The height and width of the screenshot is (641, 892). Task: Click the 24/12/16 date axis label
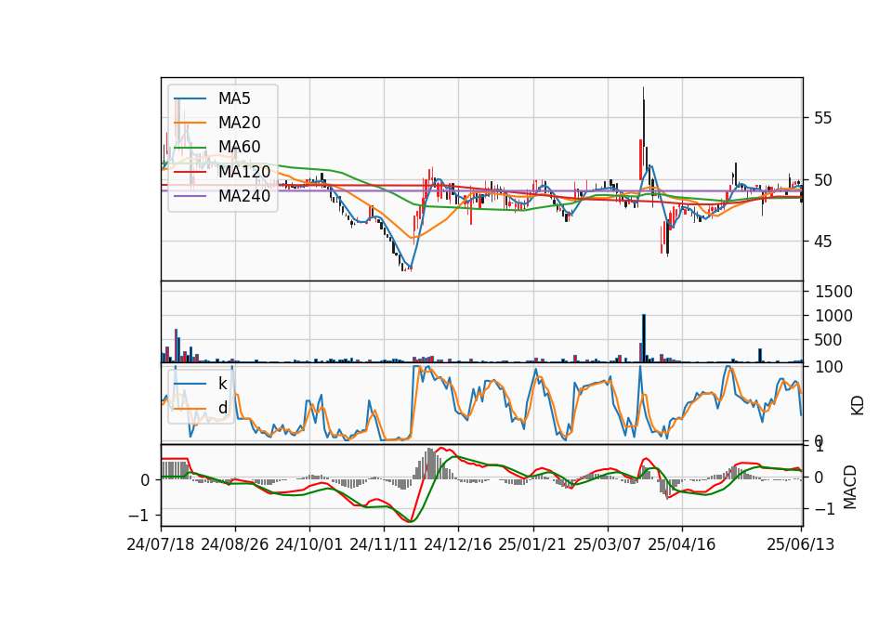click(x=458, y=544)
